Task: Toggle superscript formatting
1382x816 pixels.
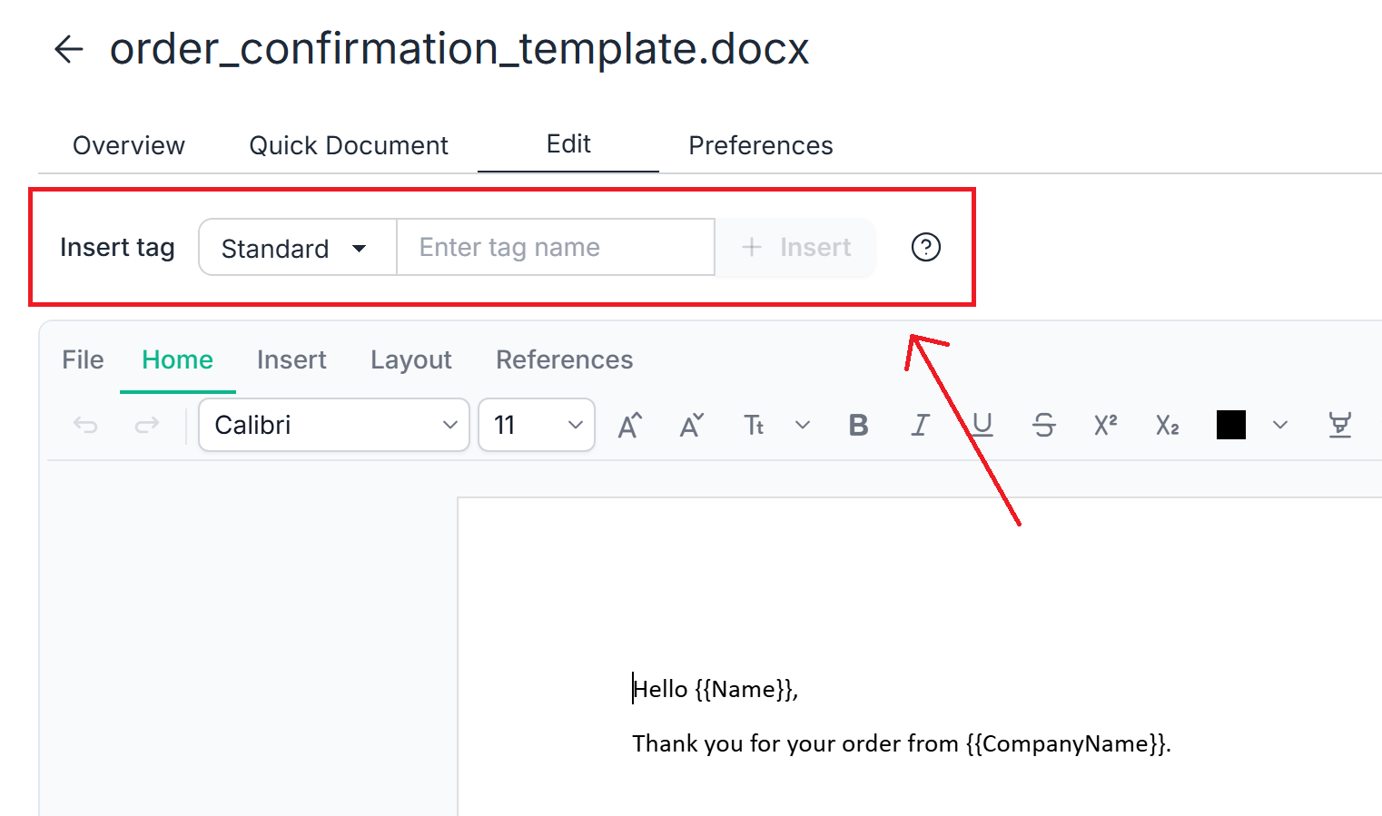Action: (1106, 425)
